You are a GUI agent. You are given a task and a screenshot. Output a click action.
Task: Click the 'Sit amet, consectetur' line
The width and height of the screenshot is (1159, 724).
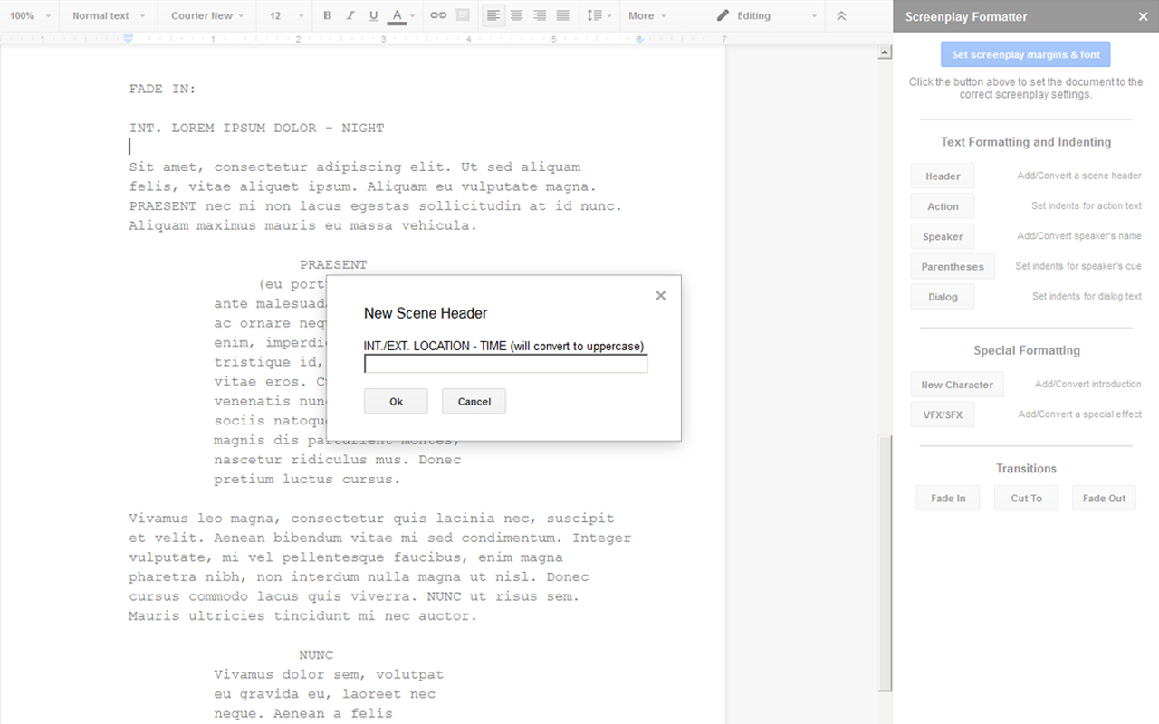[355, 167]
